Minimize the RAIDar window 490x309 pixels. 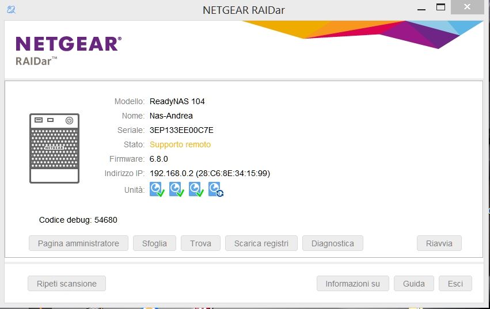pyautogui.click(x=421, y=9)
